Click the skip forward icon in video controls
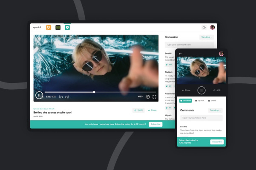Image resolution: width=256 pixels, height=170 pixels. point(67,97)
